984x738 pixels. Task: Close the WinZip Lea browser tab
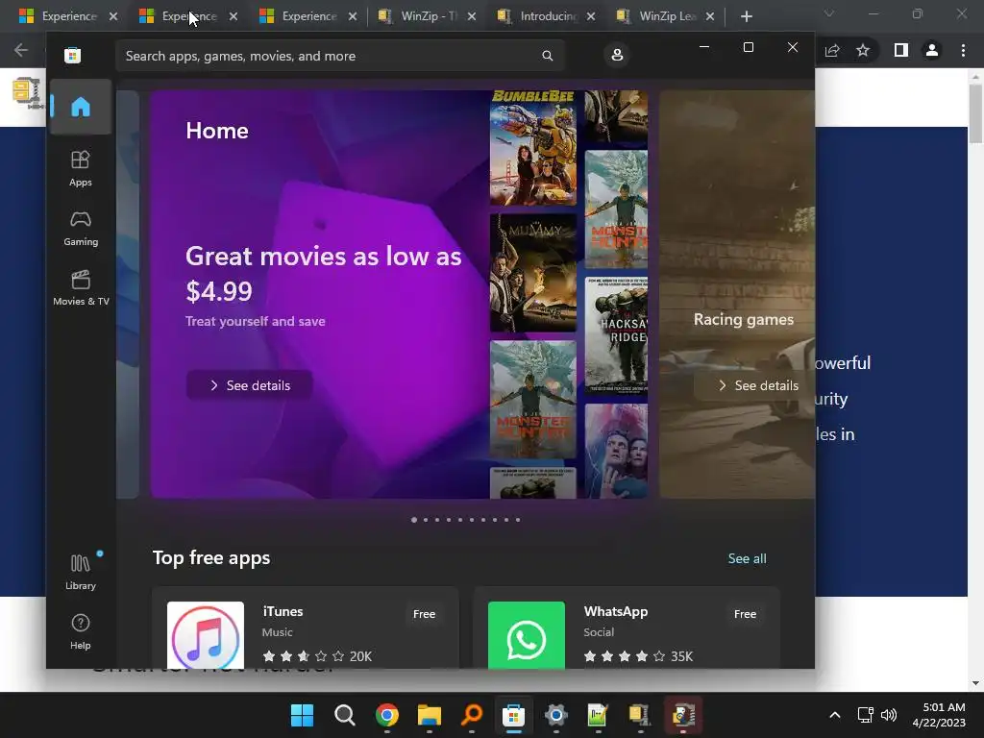coord(710,16)
